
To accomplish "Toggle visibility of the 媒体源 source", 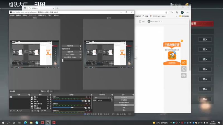I will 48,101.
